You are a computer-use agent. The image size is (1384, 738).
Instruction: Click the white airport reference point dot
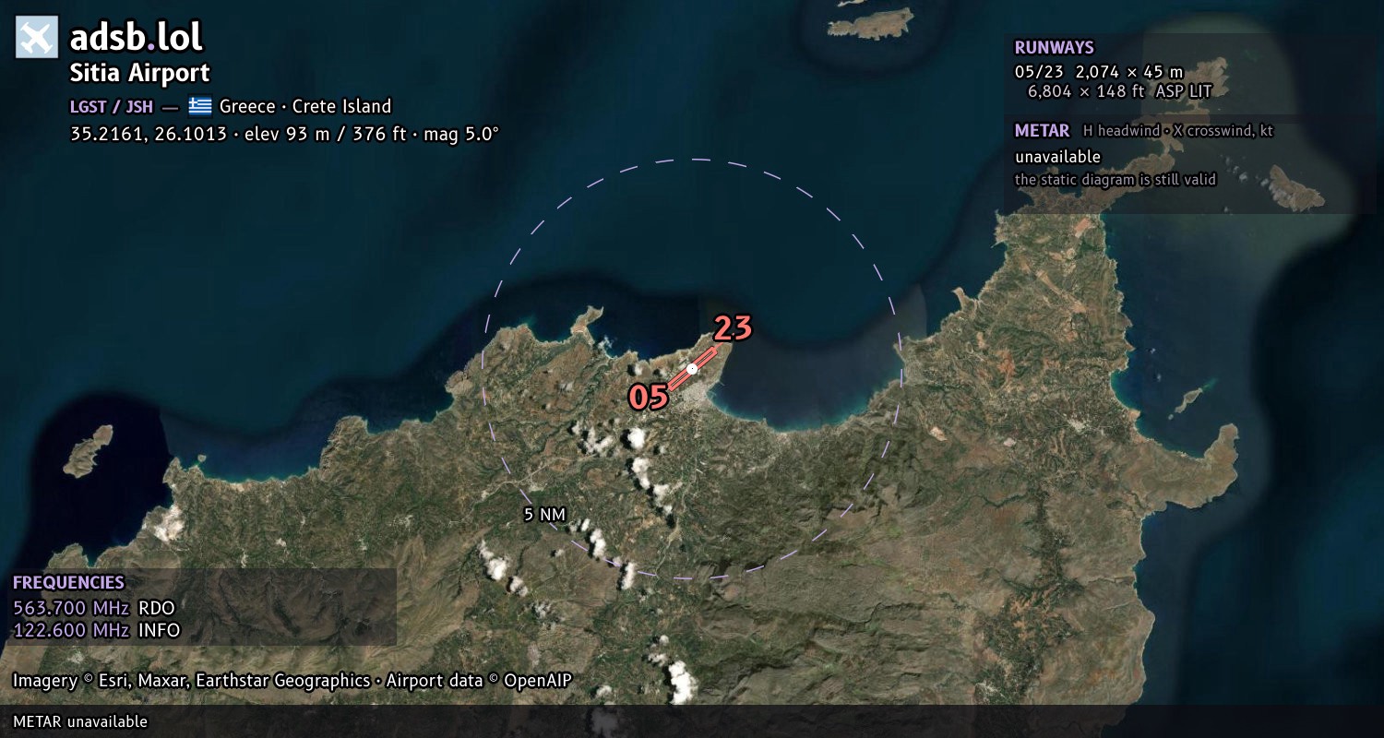coord(692,369)
